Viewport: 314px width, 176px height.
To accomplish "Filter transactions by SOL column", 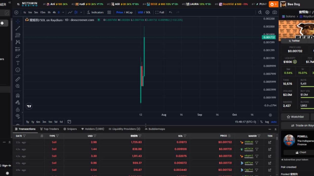I will click(185, 136).
